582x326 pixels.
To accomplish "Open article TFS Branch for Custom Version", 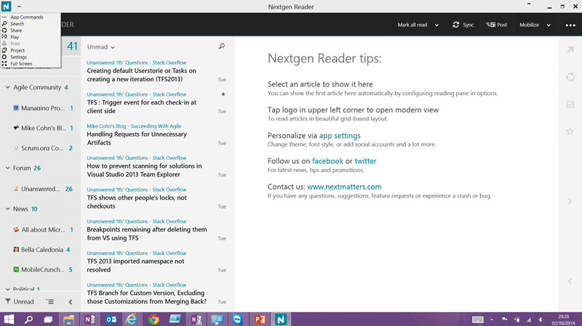I will pos(147,297).
